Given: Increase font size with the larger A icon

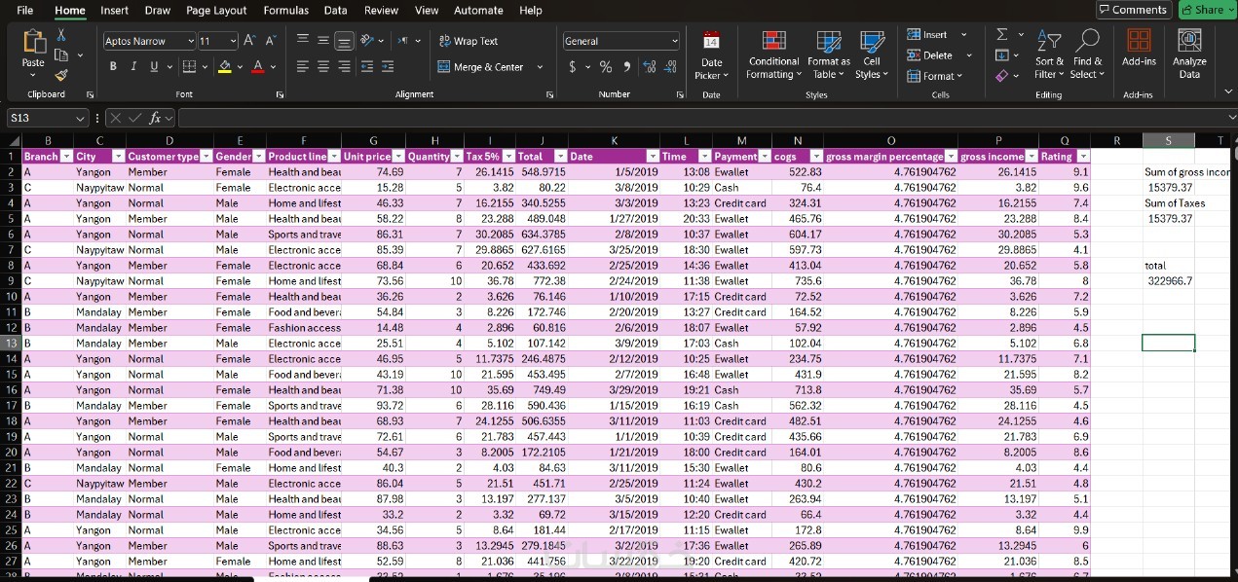Looking at the screenshot, I should point(250,41).
